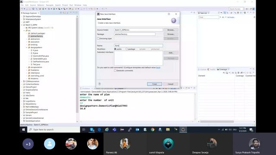Open Microsoft Teams from the taskbar
Screen dimensions: 276x155
[x=114, y=130]
